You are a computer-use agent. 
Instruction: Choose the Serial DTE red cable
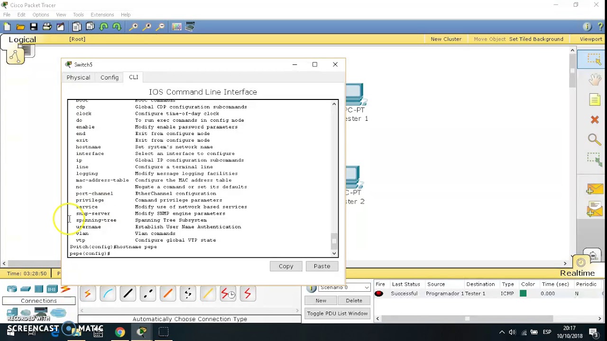(248, 294)
